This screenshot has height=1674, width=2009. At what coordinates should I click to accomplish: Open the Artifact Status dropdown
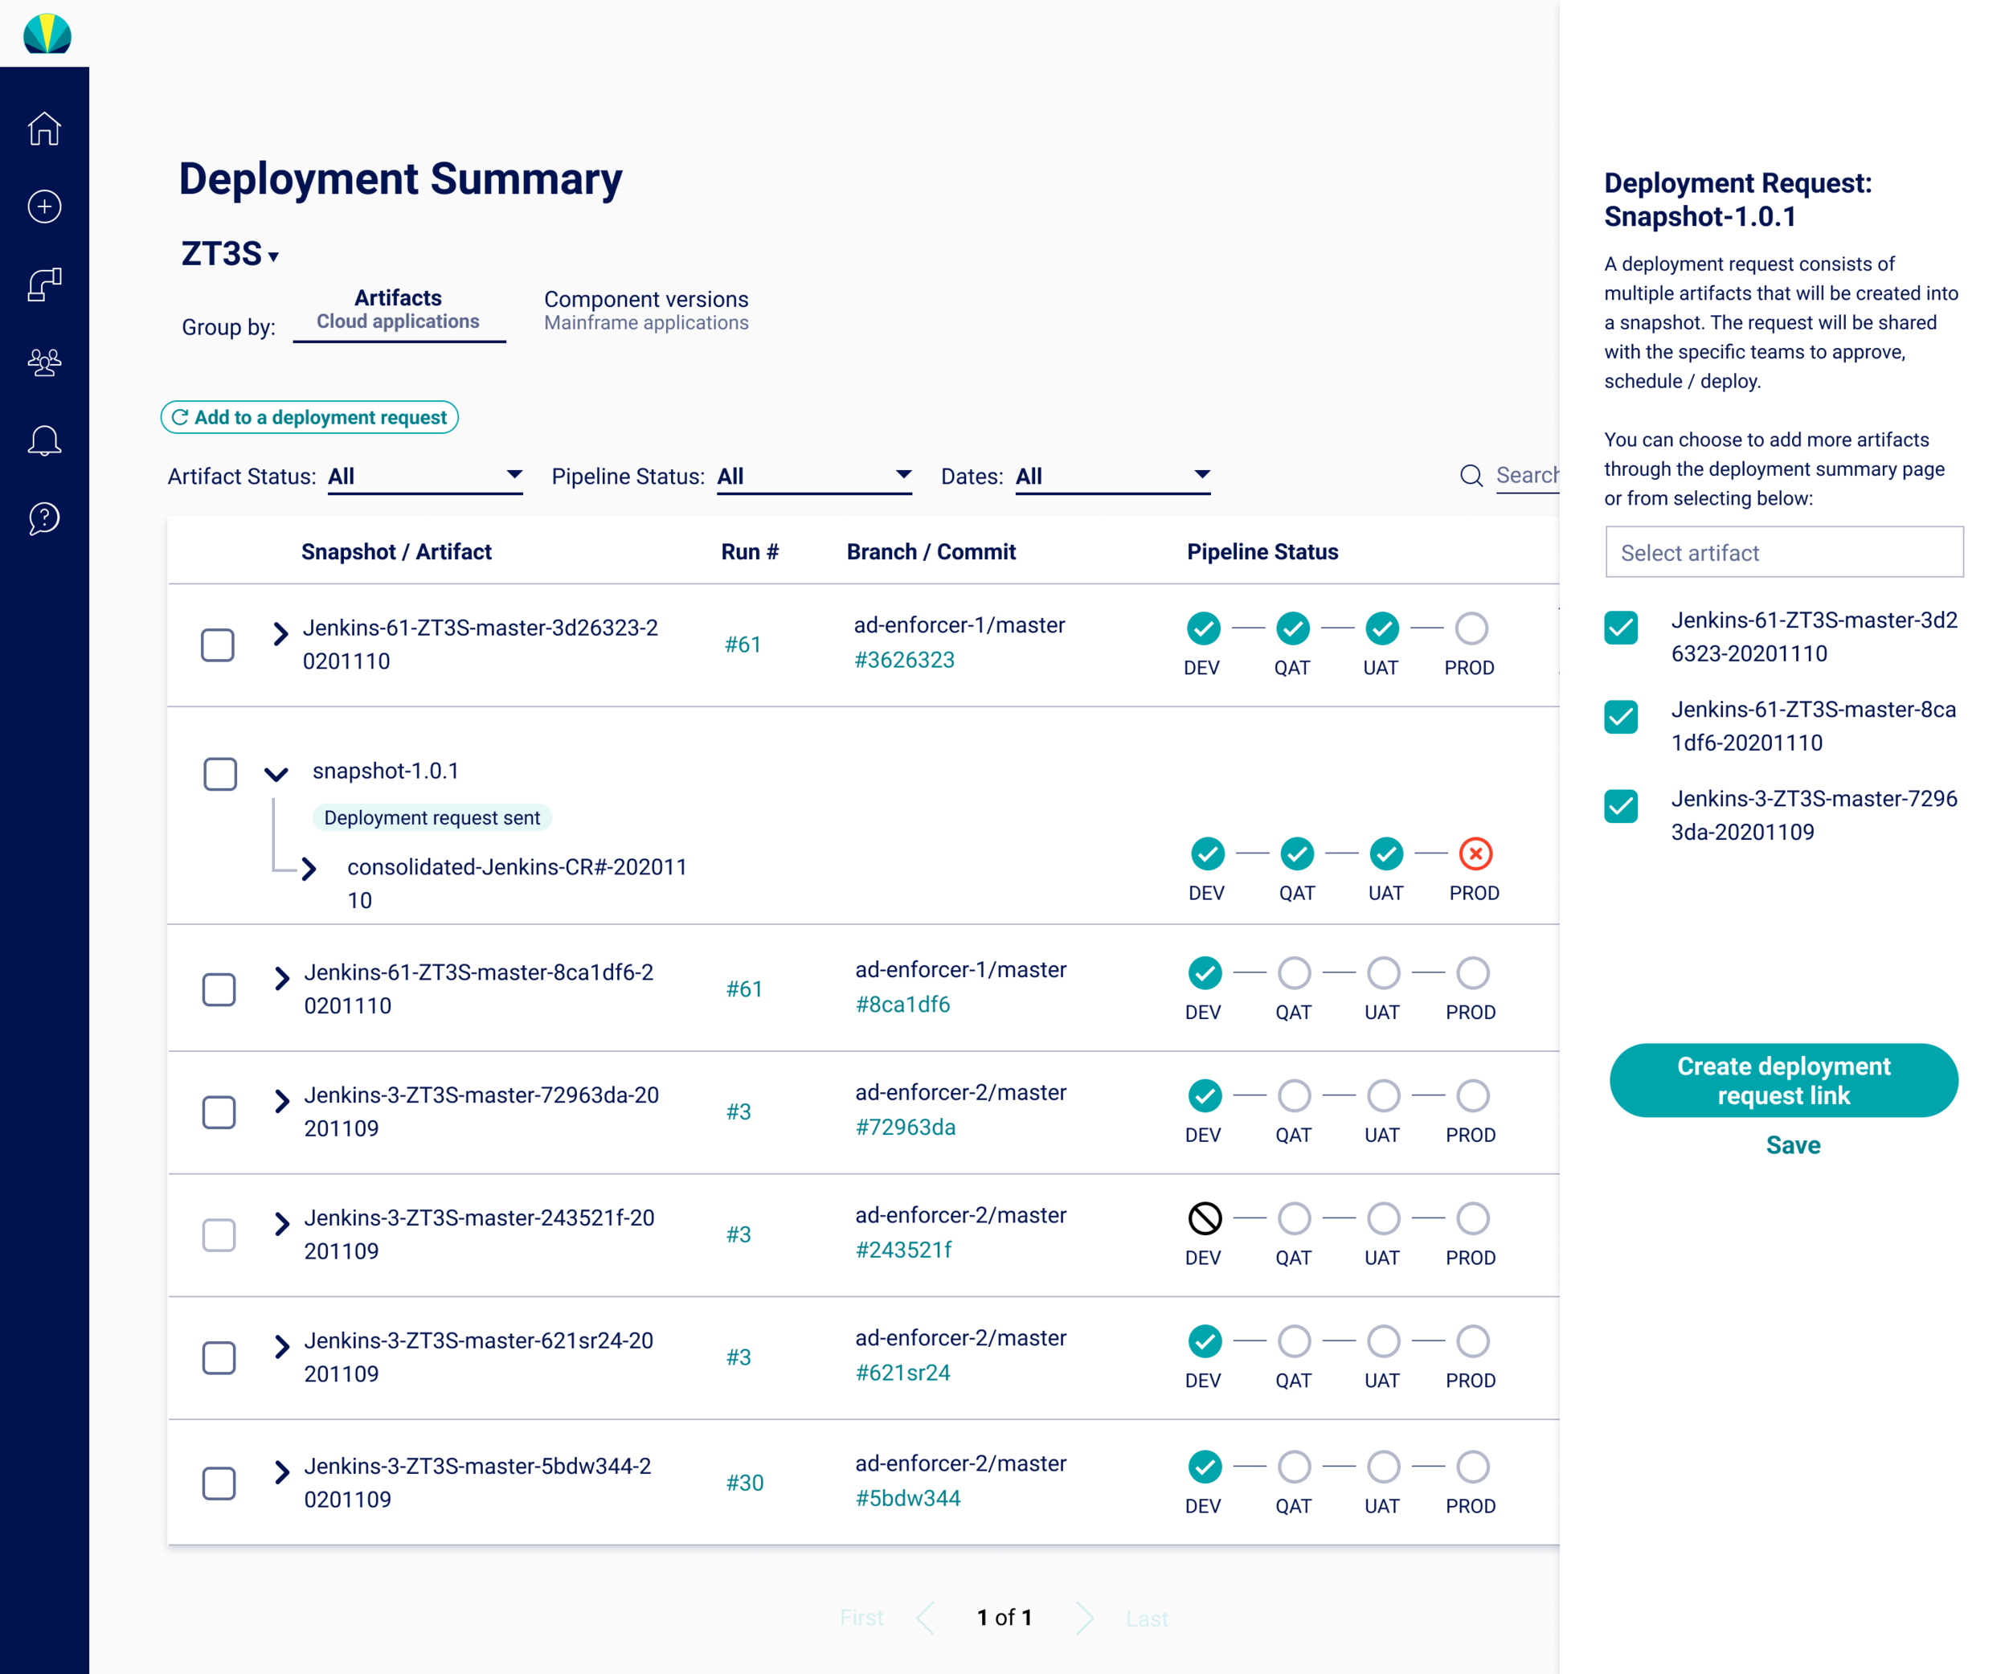tap(425, 476)
